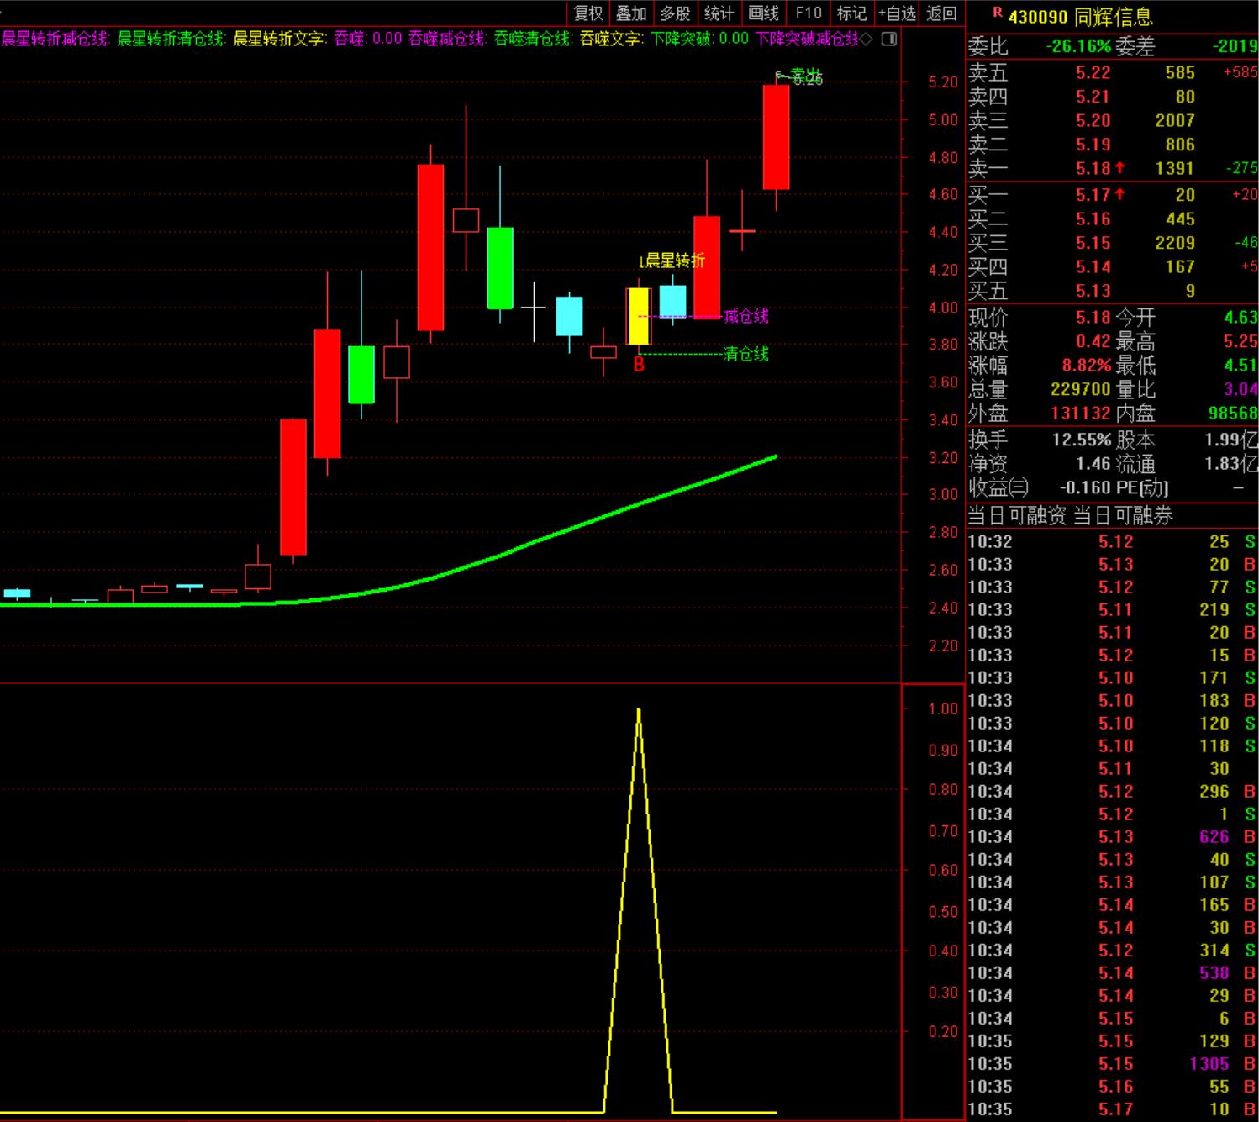The width and height of the screenshot is (1259, 1122).
Task: Click the red B buy signal marker
Action: 639,365
